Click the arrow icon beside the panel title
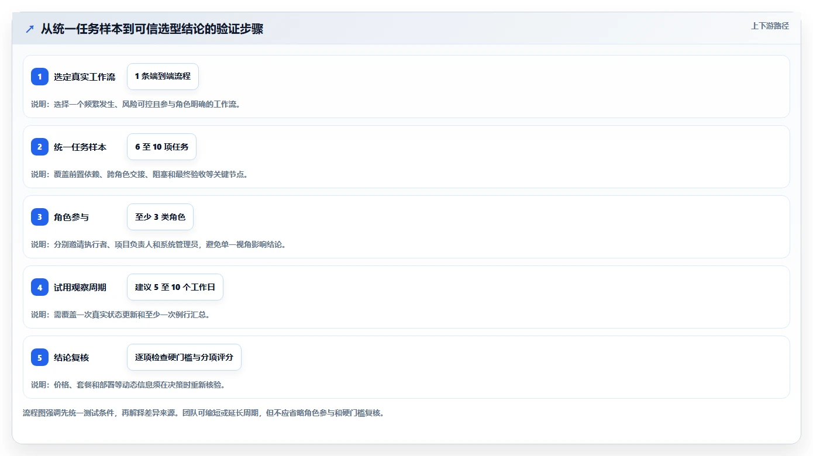This screenshot has width=813, height=456. 30,29
